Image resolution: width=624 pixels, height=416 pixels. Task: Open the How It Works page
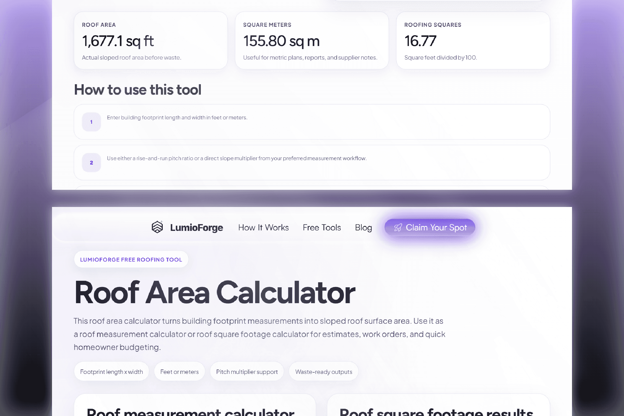[263, 228]
